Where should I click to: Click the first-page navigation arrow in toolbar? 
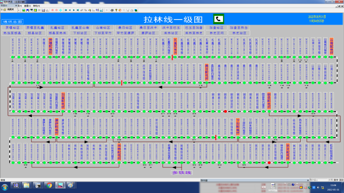(x=66, y=10)
